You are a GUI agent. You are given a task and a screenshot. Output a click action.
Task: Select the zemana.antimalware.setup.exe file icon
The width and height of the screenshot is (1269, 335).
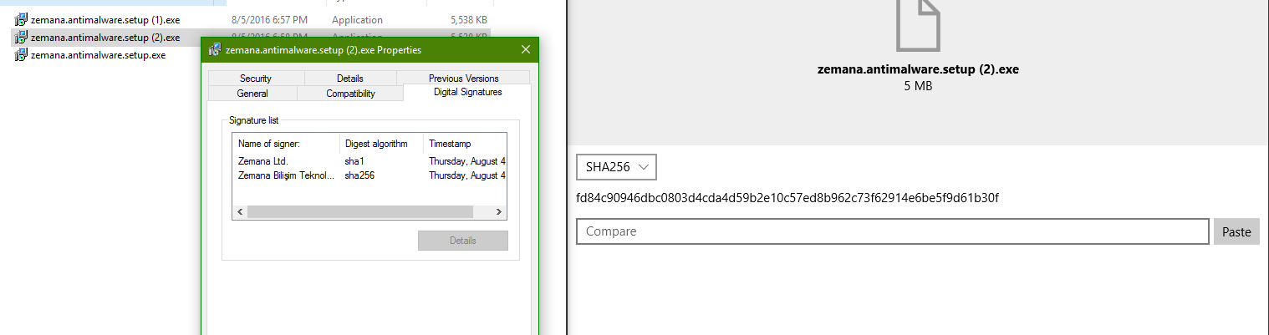tap(21, 55)
